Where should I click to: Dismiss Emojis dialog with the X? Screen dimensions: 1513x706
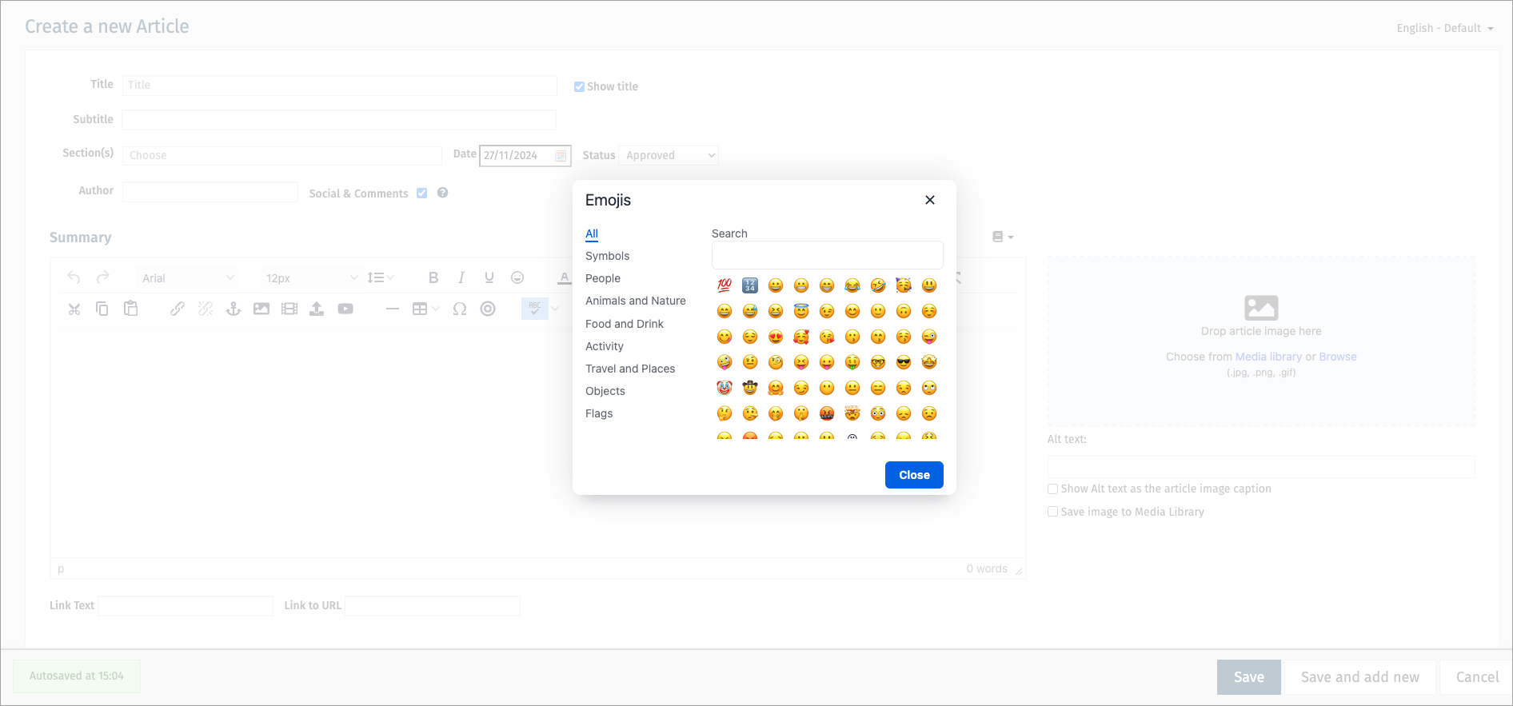930,200
